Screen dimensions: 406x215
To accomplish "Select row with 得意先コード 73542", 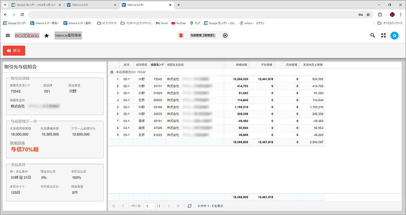I will click(216, 79).
